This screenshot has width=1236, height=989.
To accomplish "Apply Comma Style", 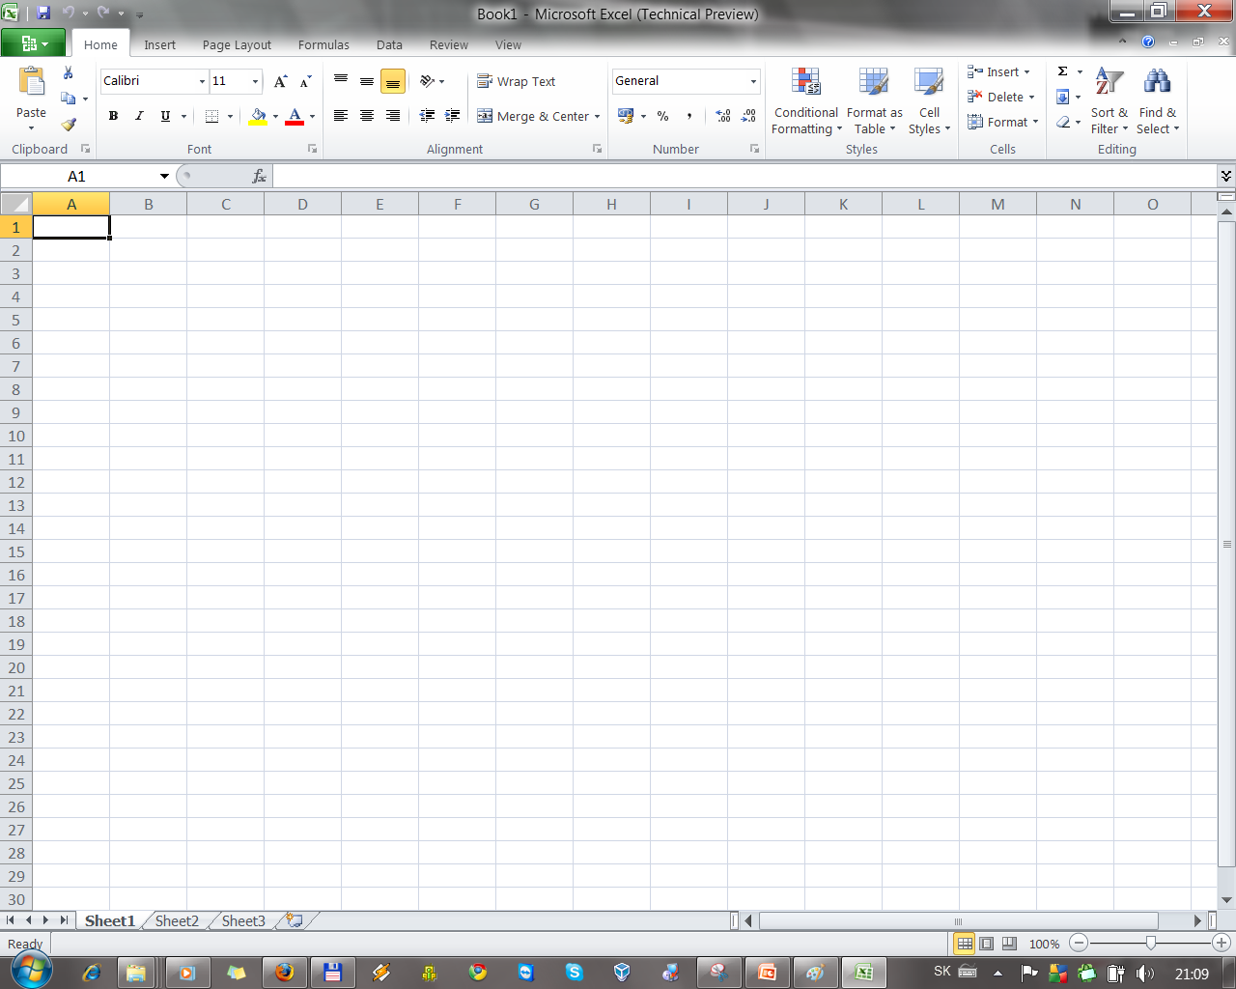I will tap(689, 116).
